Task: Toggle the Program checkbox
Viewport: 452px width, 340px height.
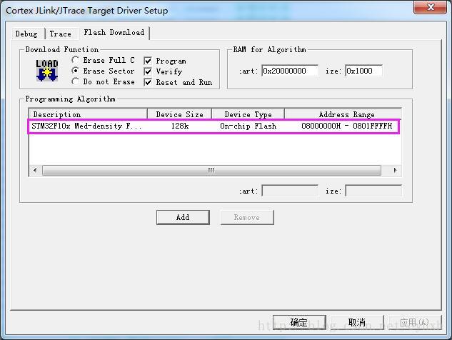Action: (148, 61)
